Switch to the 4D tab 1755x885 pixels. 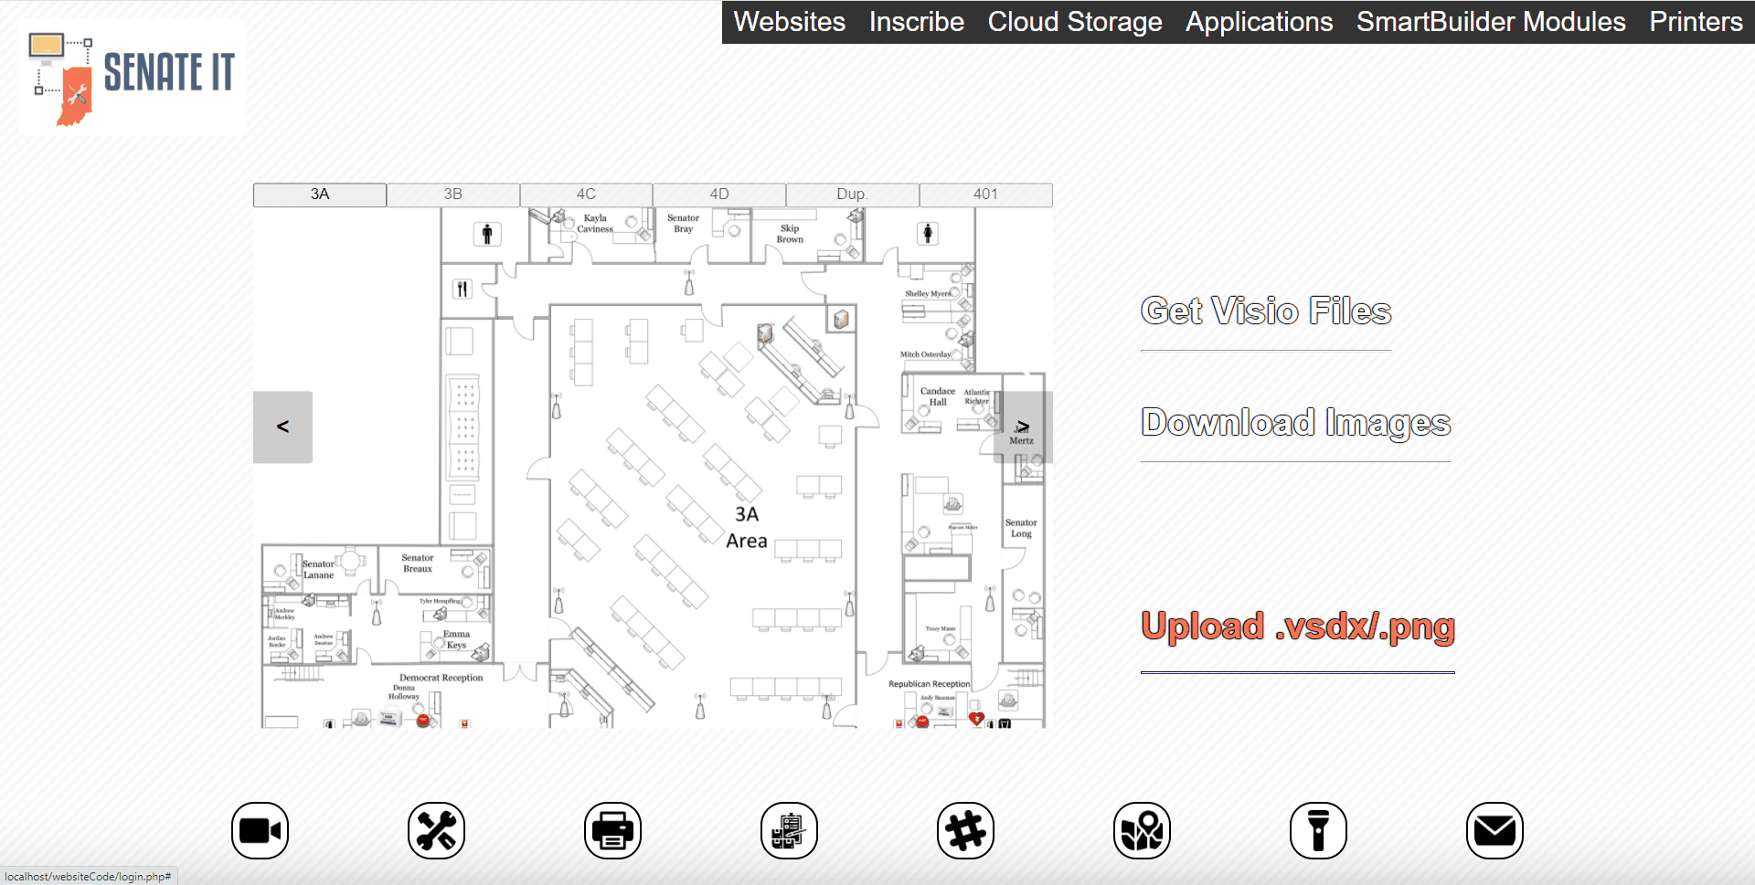click(719, 195)
